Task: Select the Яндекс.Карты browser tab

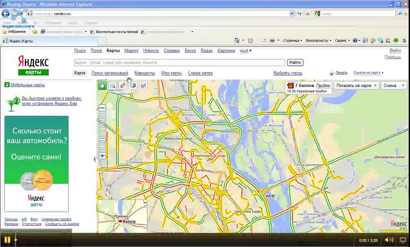Action: coord(50,41)
